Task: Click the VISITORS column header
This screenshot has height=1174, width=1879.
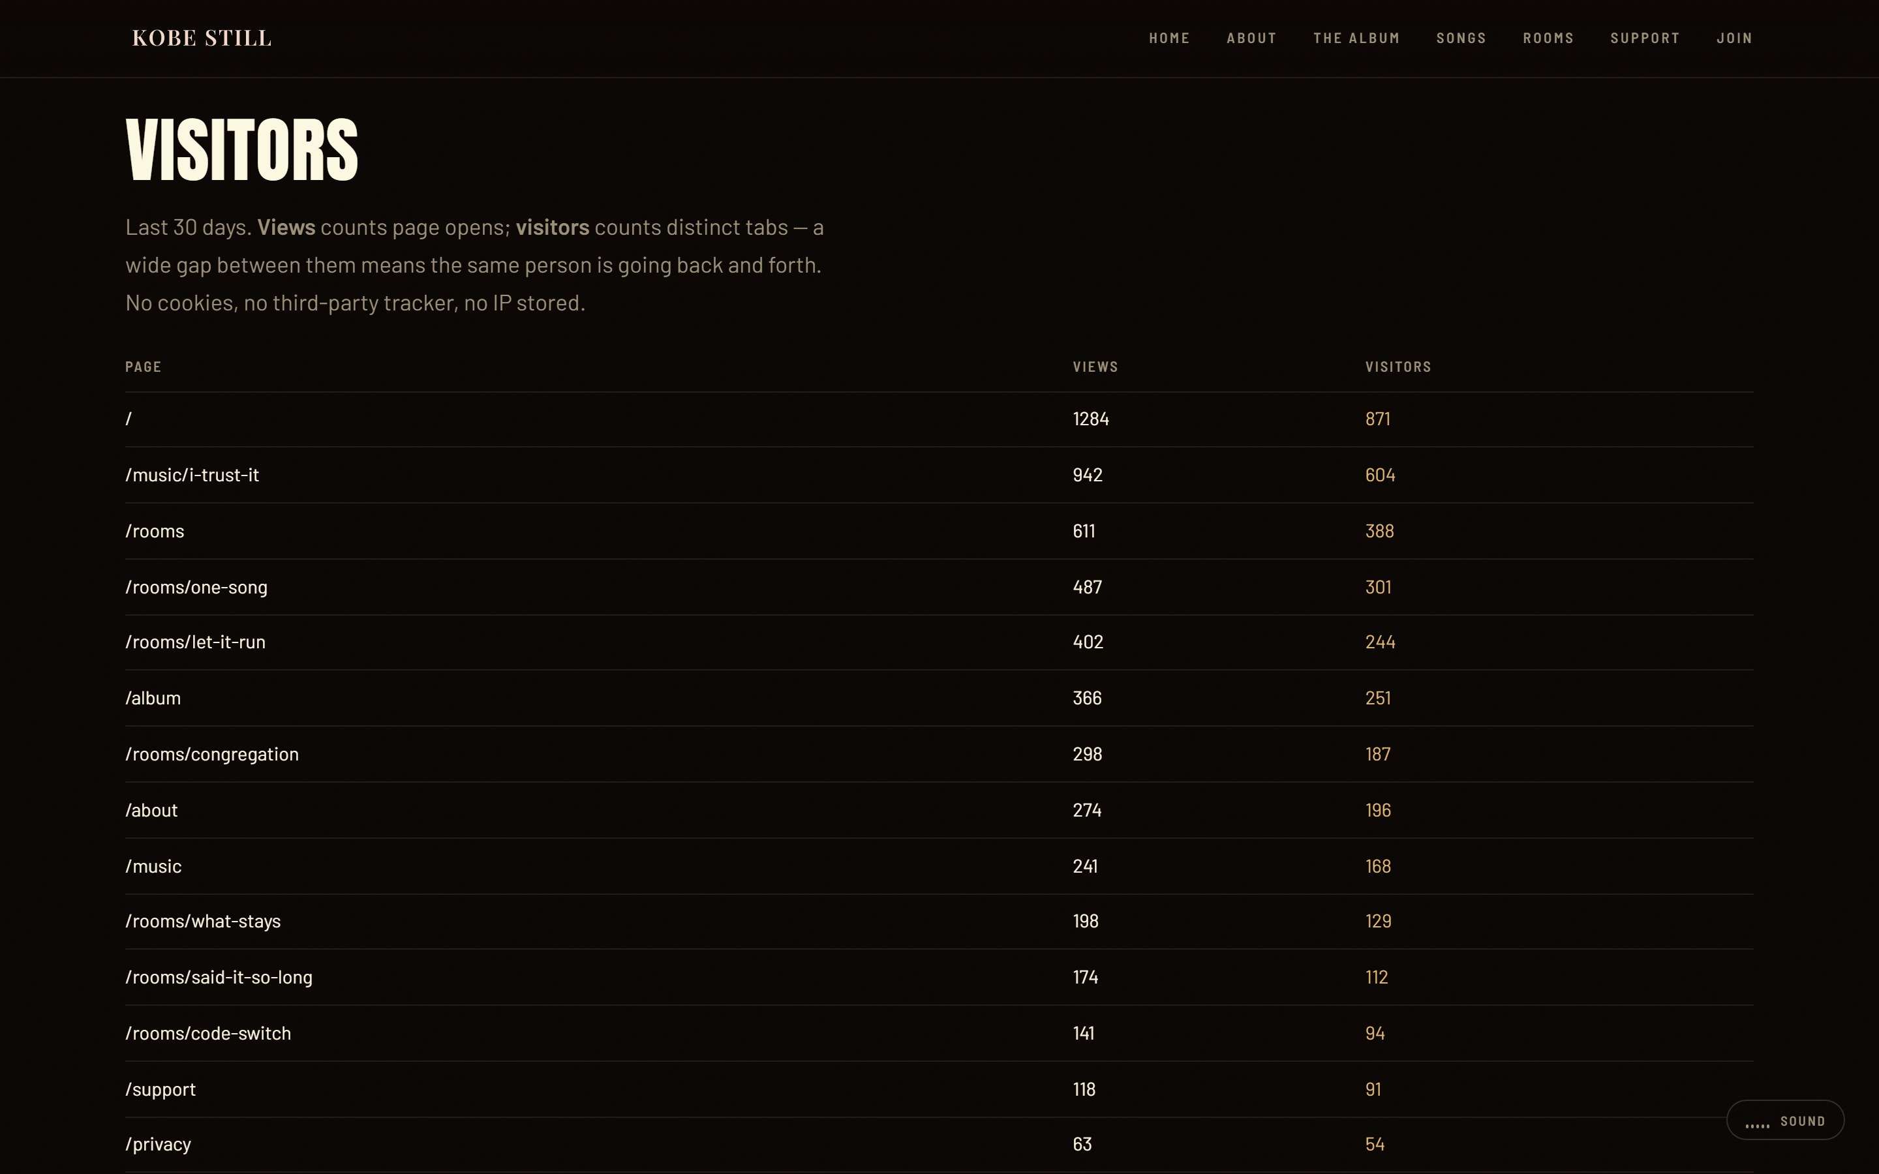Action: pos(1398,367)
